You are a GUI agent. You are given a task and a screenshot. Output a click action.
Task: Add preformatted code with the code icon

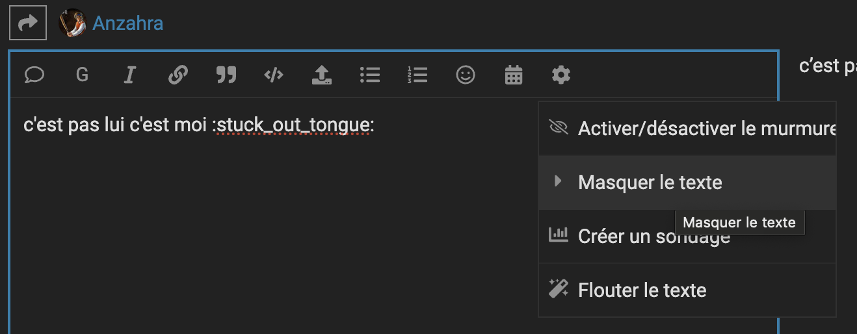click(274, 75)
